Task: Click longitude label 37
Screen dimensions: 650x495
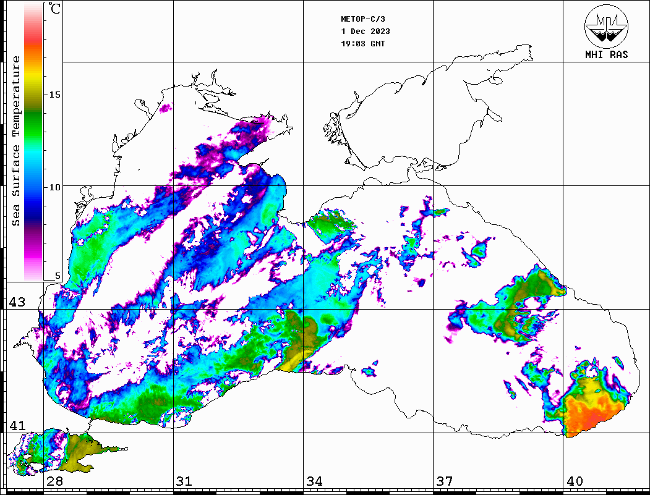Action: pyautogui.click(x=445, y=481)
